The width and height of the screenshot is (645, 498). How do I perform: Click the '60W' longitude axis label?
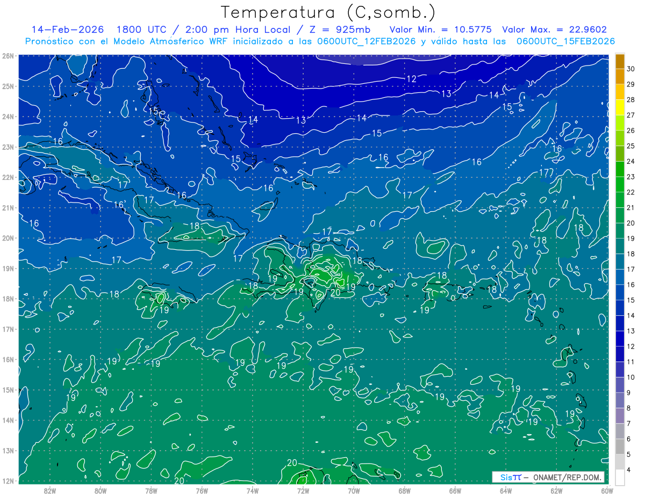coord(607,490)
